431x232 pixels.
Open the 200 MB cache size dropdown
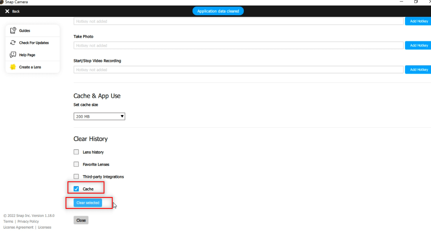pos(99,117)
